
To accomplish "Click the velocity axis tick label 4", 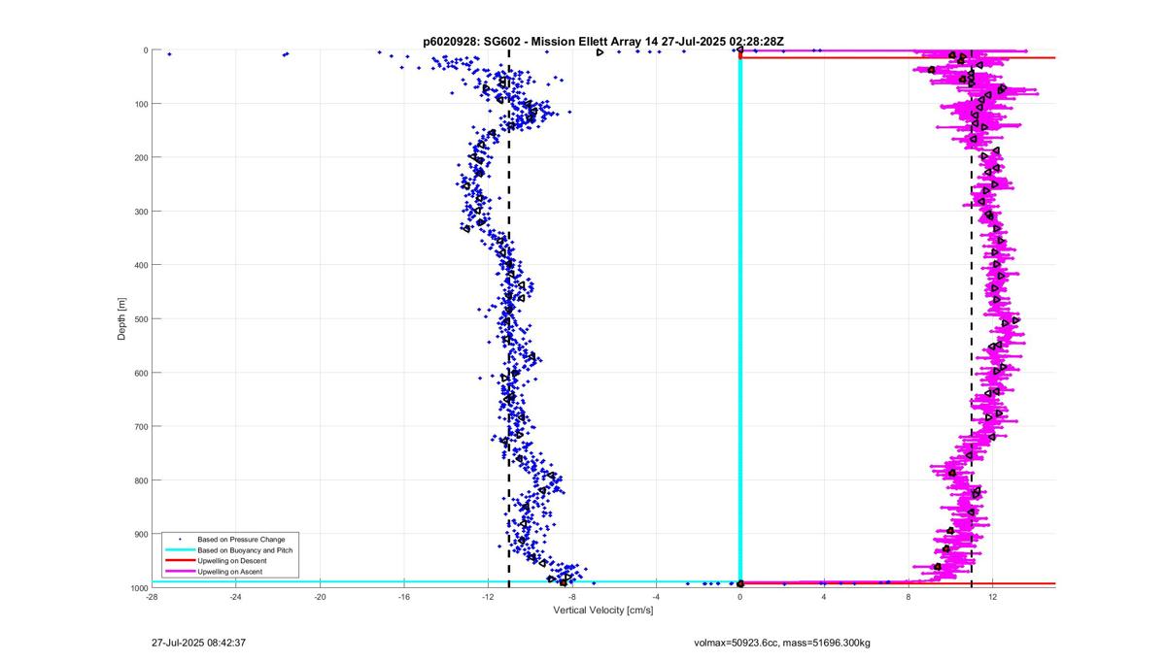I will [x=824, y=598].
